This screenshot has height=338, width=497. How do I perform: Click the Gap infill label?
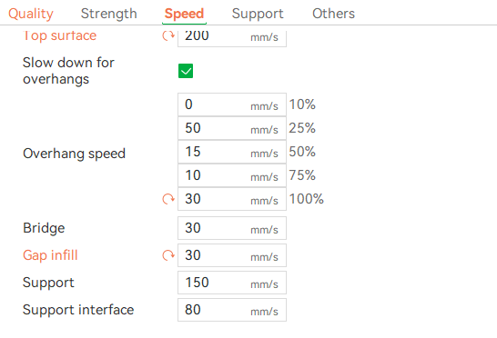[50, 255]
